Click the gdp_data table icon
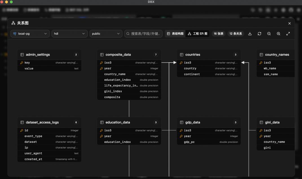 coord(182,122)
